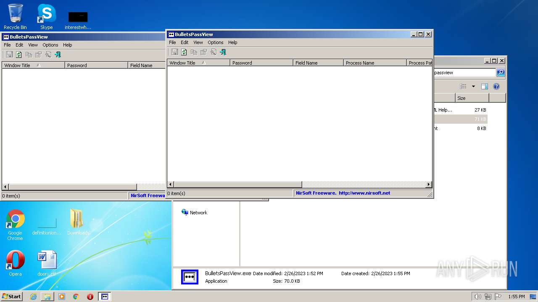The image size is (538, 302).
Task: Select Skype desktop shortcut
Action: [x=46, y=16]
